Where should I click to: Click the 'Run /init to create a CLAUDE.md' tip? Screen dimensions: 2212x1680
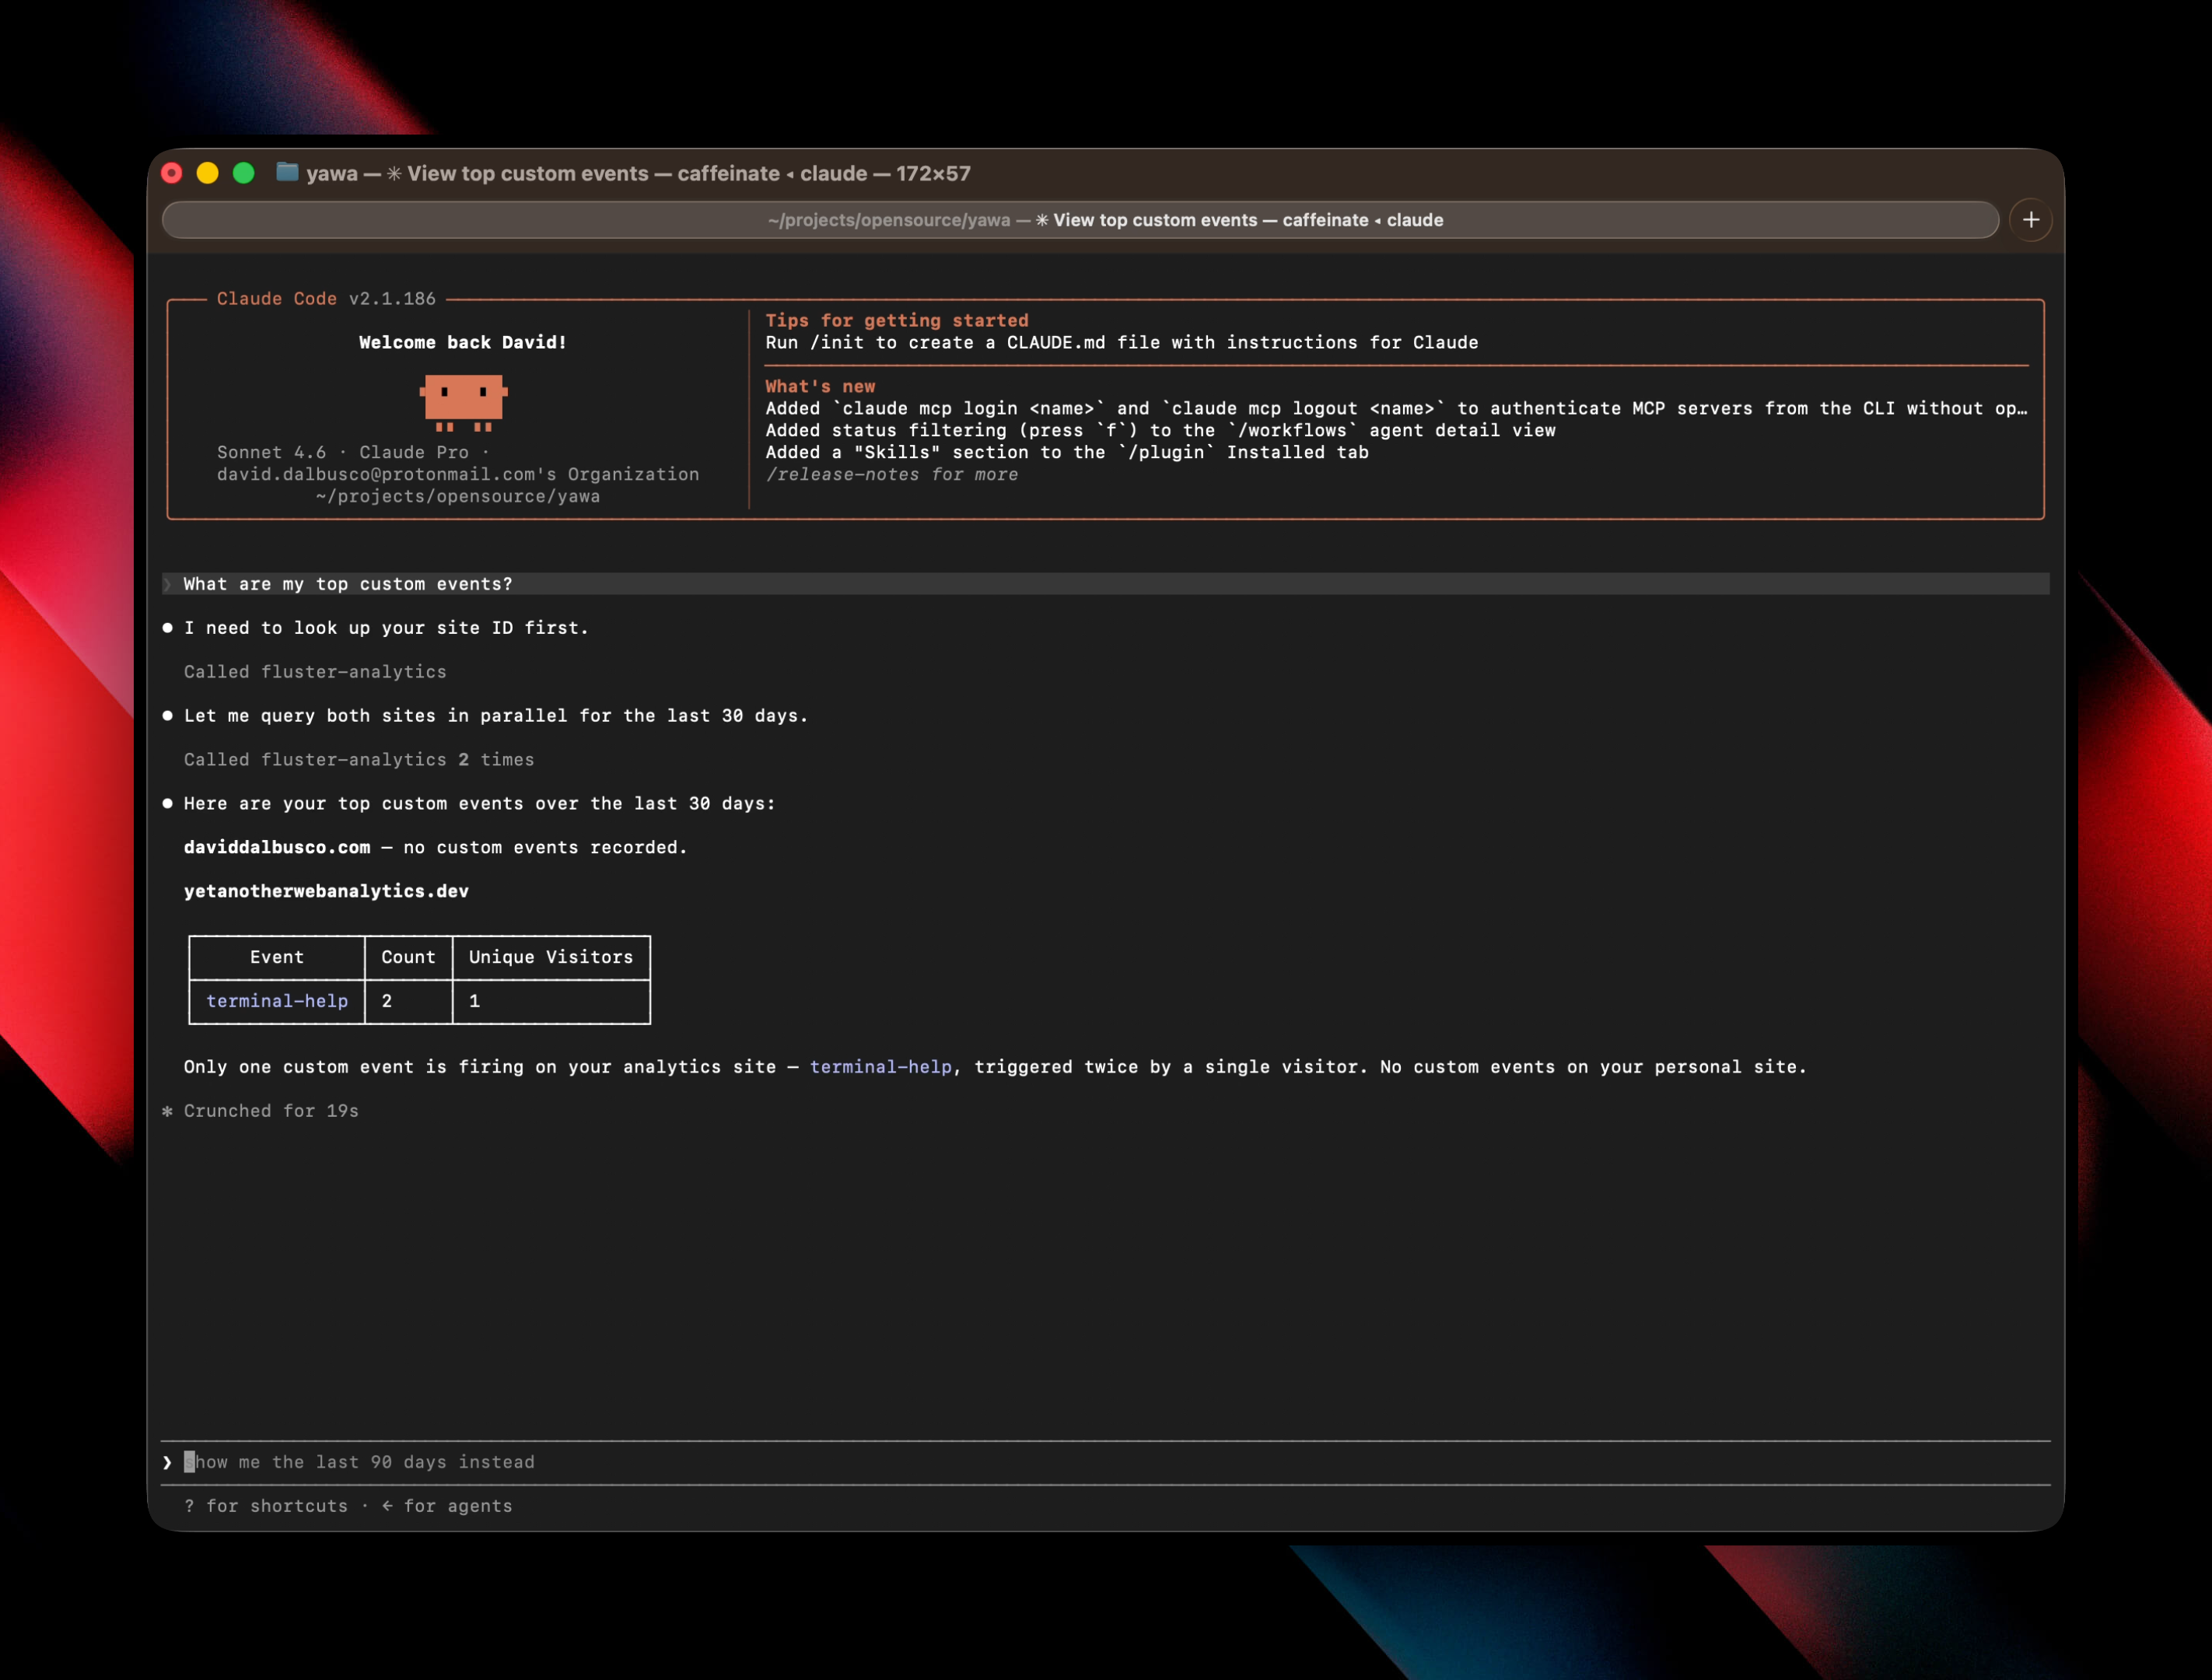pos(1121,342)
